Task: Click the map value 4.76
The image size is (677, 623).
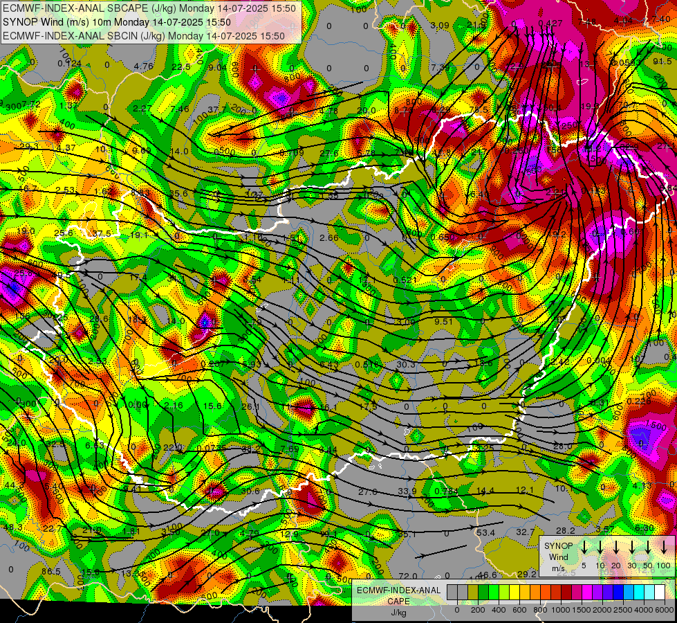Action: tap(143, 66)
